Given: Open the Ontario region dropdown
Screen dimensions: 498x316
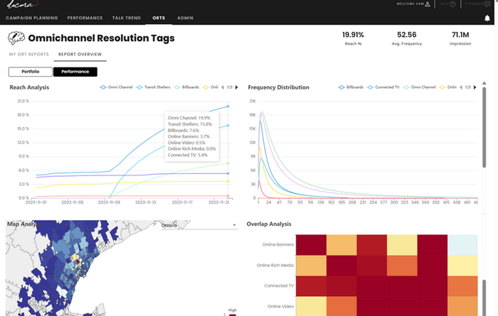Looking at the screenshot, I should pyautogui.click(x=199, y=225).
